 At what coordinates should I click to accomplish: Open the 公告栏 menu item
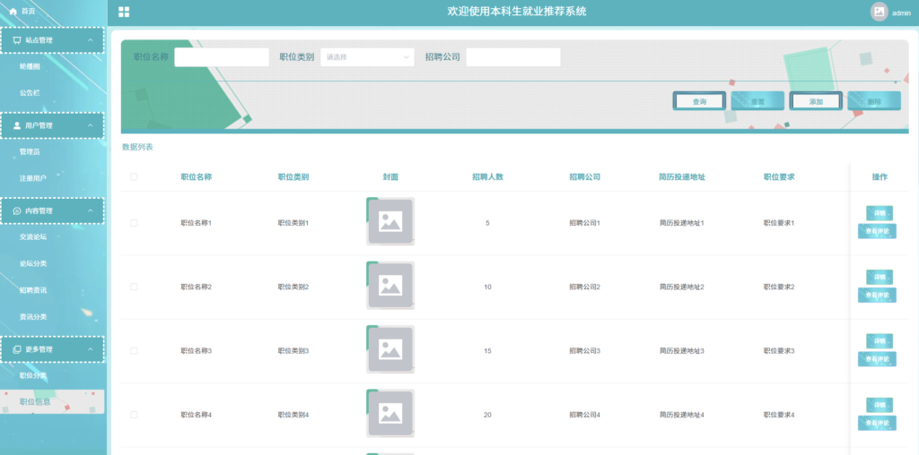(x=30, y=93)
